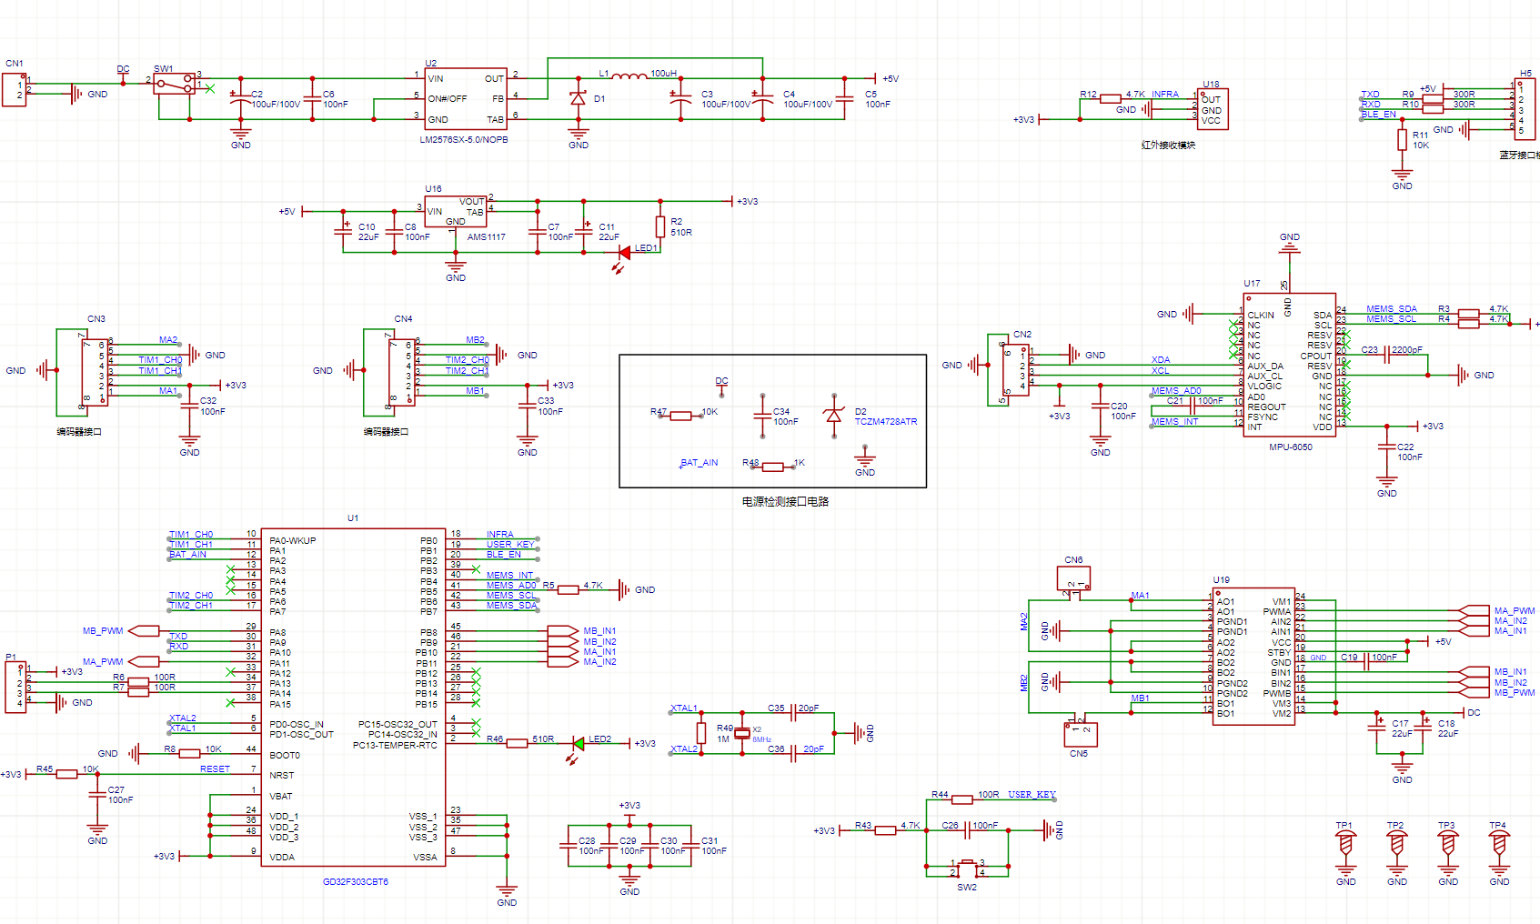Click the R2 resistor symbol
The image size is (1540, 924).
pos(660,226)
